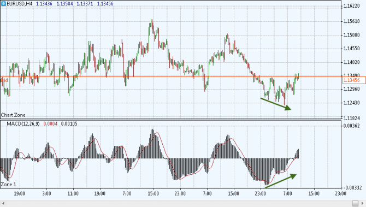The width and height of the screenshot is (366, 207).
Task: Click the 1.14020 price axis label
Action: (352, 62)
